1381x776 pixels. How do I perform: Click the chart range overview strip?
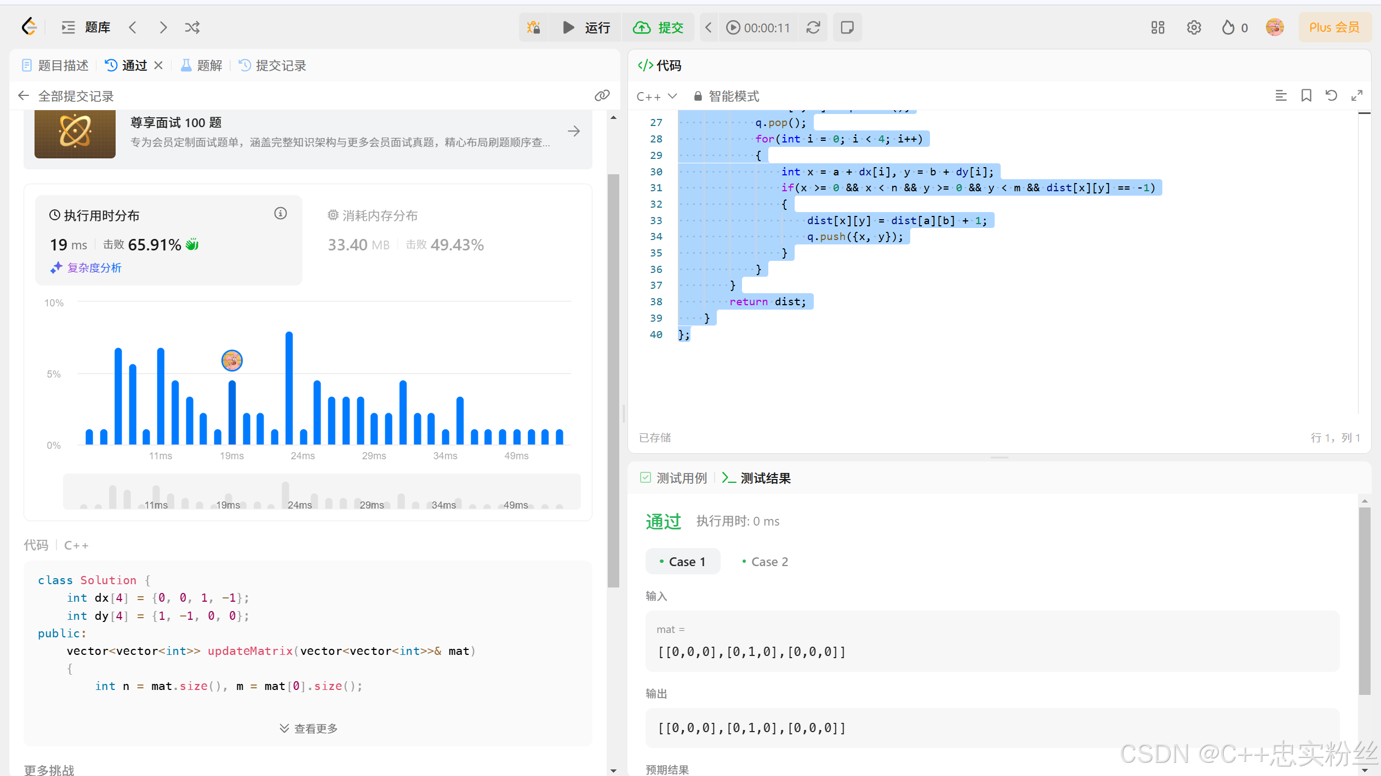(322, 492)
